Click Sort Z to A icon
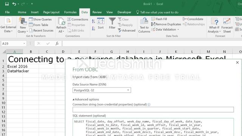 pos(93,28)
